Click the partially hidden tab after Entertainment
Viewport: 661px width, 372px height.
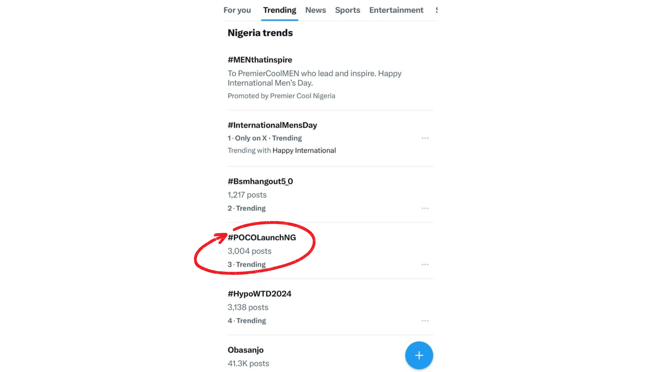(436, 10)
